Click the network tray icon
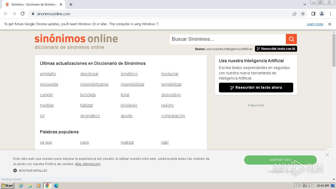This screenshot has width=336, height=189. click(x=305, y=186)
